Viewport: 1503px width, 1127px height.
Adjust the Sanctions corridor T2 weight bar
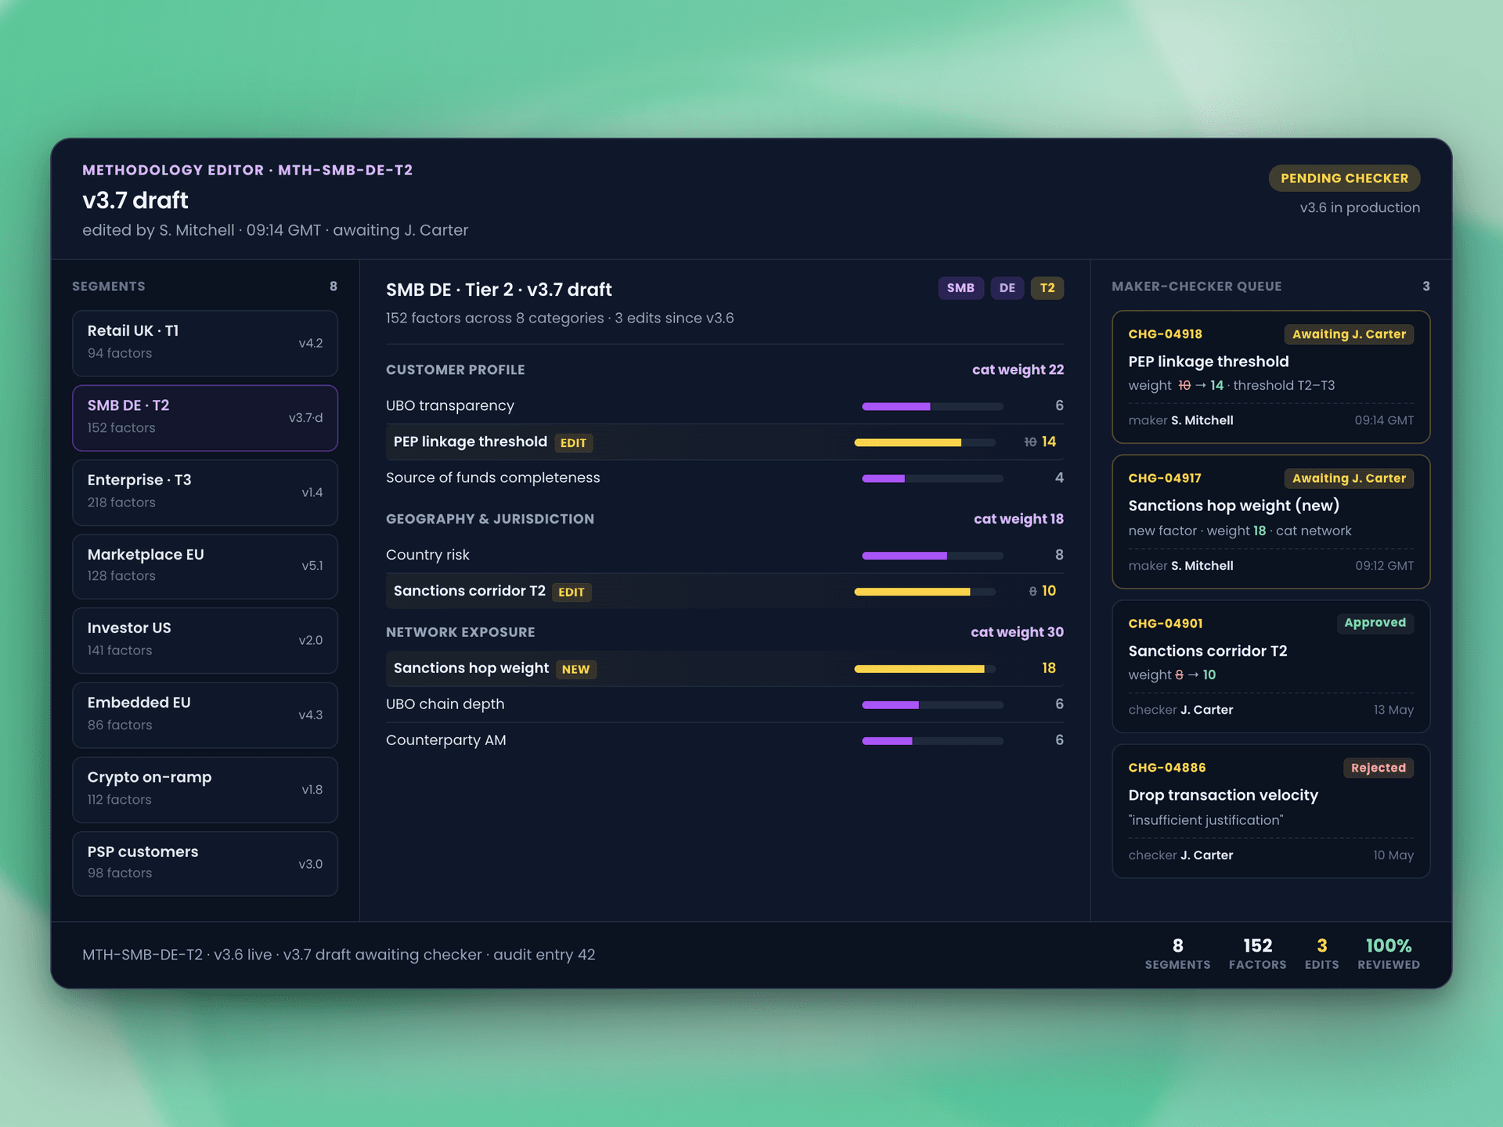coord(925,592)
